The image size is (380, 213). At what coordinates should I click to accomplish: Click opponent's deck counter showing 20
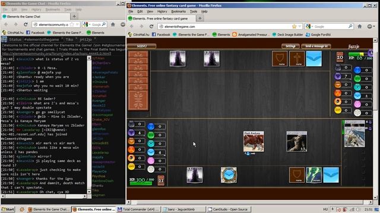(x=340, y=57)
